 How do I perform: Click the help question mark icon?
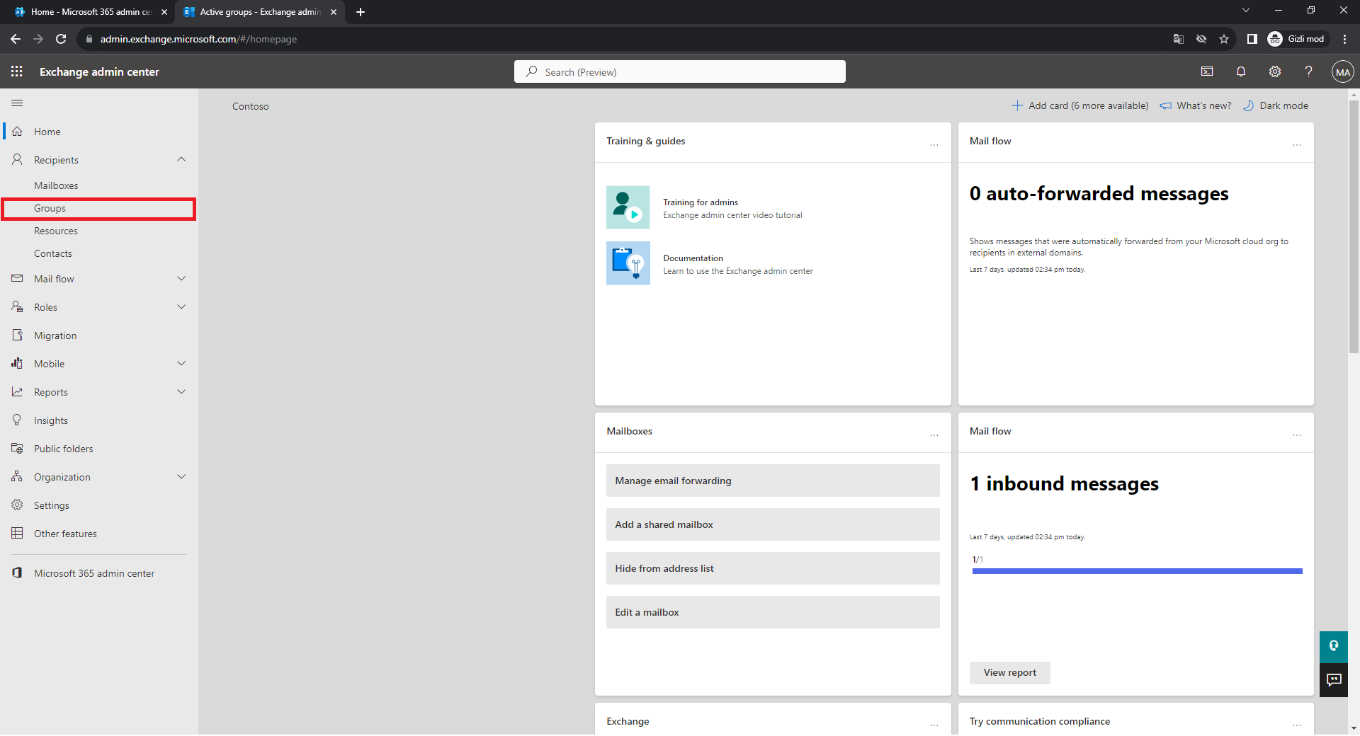click(x=1308, y=71)
